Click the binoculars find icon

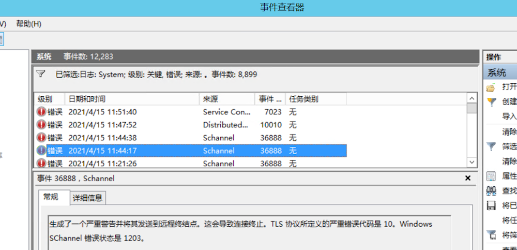point(491,191)
